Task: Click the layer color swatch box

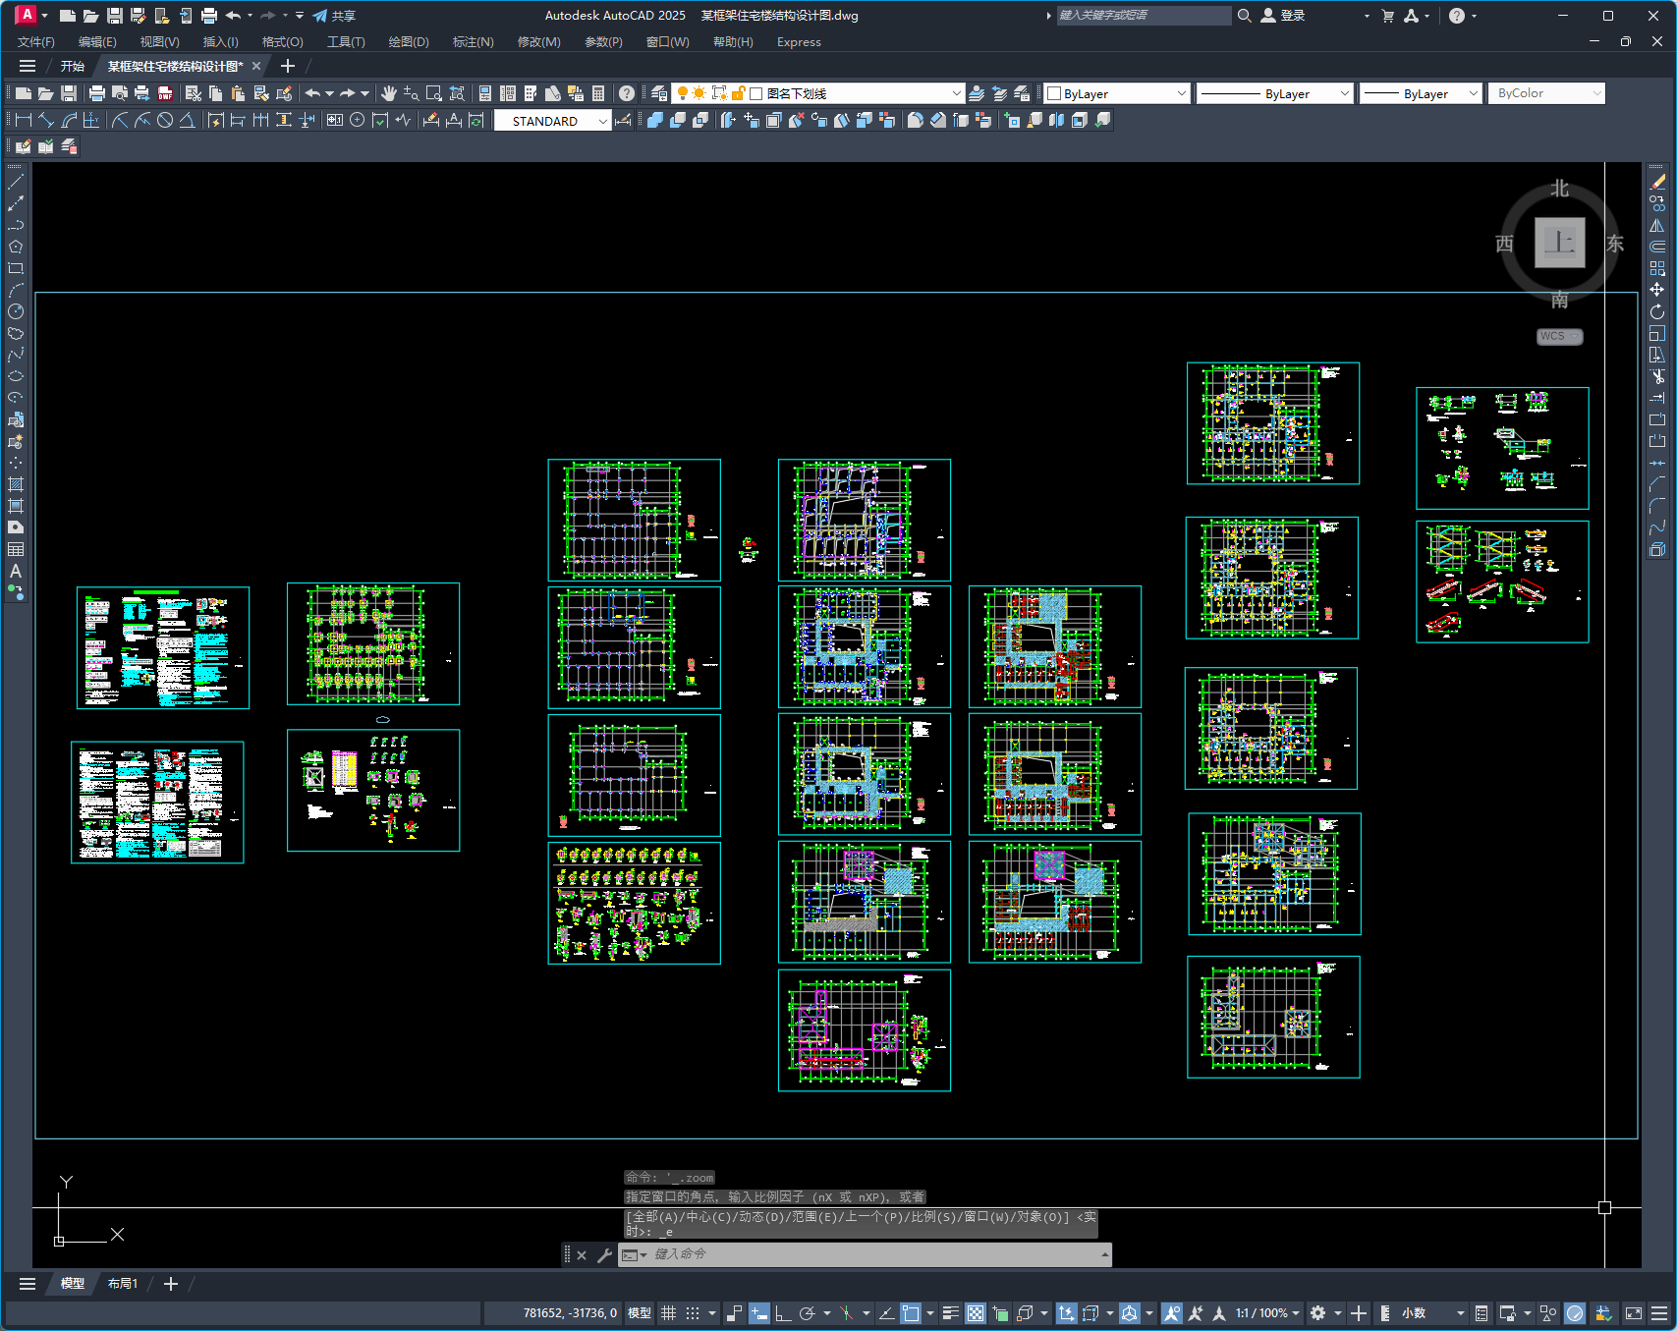Action: [x=756, y=93]
